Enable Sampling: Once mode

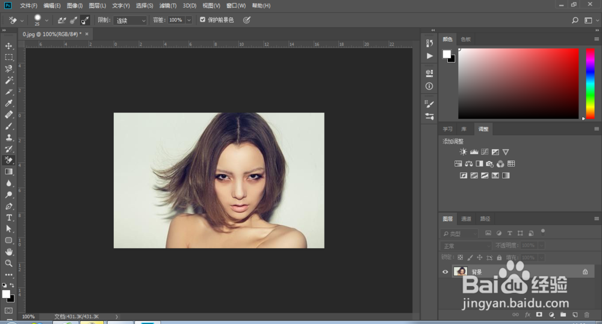point(73,20)
